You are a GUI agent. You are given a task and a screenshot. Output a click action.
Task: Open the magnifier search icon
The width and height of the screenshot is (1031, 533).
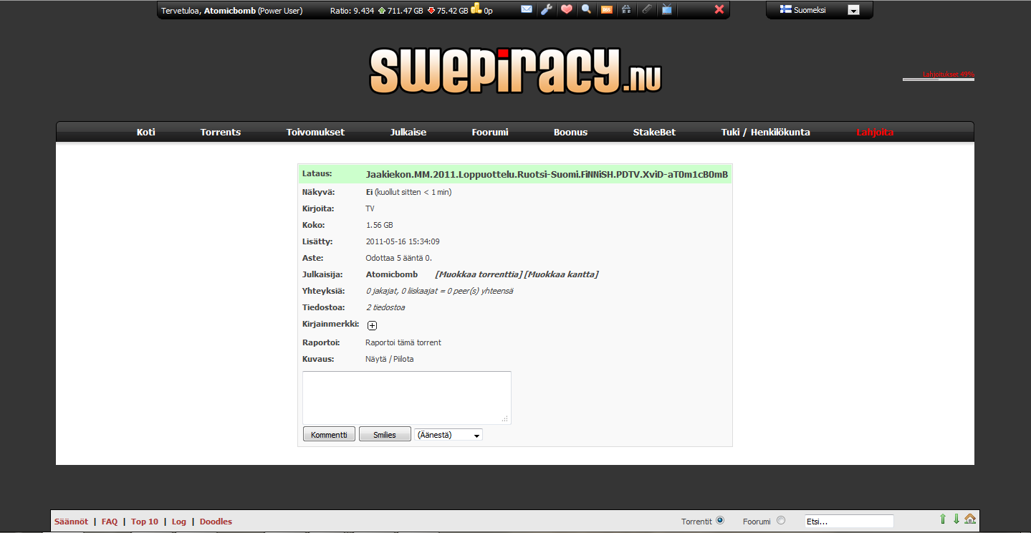(586, 10)
